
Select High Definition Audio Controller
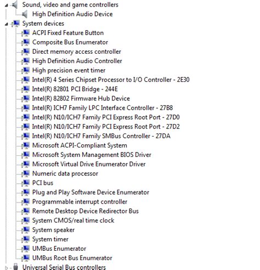(x=77, y=61)
